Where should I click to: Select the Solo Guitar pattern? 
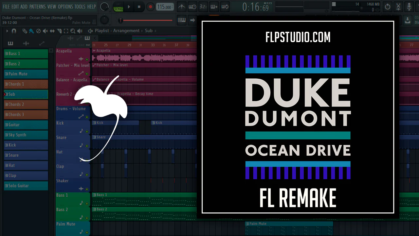(26, 186)
